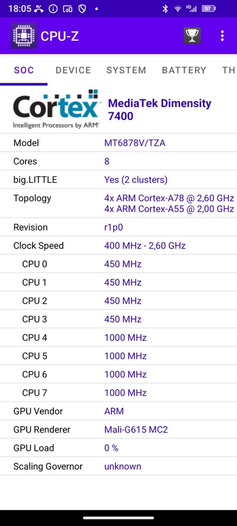
Task: Switch to the SYSTEM tab
Action: 126,70
